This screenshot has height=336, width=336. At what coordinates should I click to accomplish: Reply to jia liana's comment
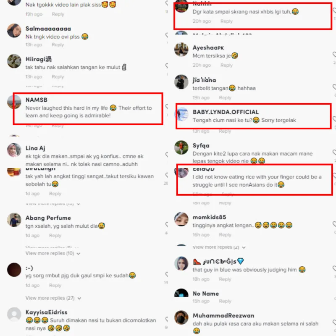(x=225, y=98)
